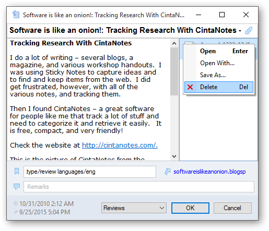Minimize the note editor window
The height and width of the screenshot is (231, 269).
click(x=198, y=15)
